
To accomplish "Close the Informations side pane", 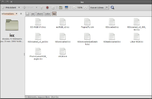I will point(21,14).
